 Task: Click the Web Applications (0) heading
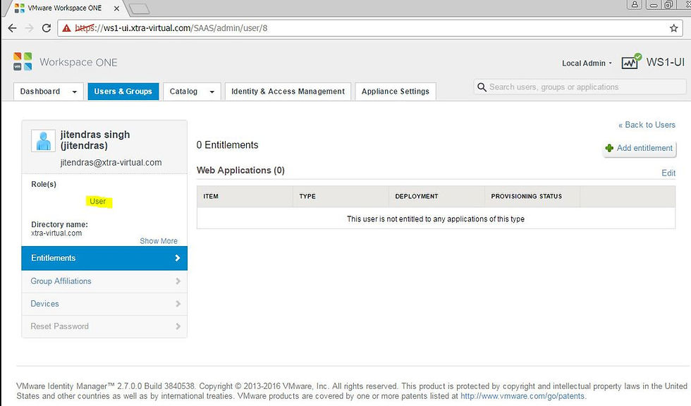(240, 171)
